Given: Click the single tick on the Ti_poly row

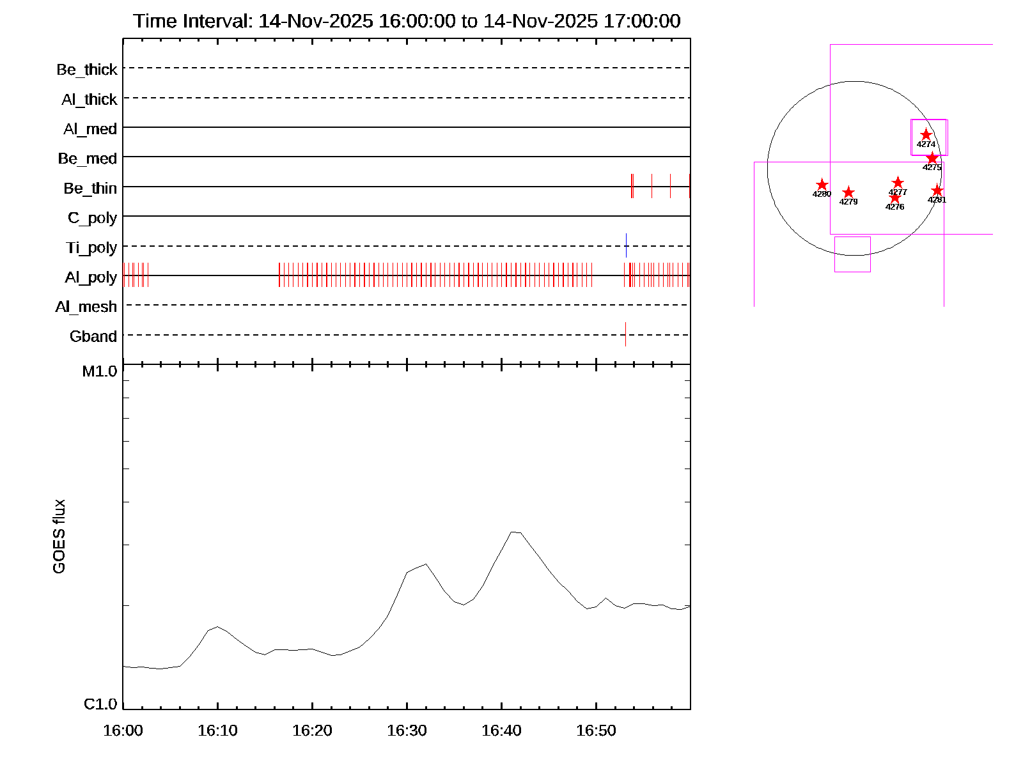Looking at the screenshot, I should point(626,245).
